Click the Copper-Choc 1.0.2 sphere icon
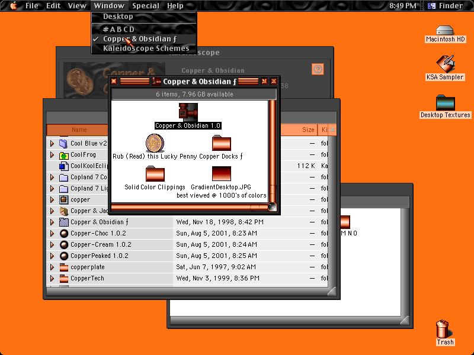Image resolution: width=474 pixels, height=355 pixels. coord(63,234)
